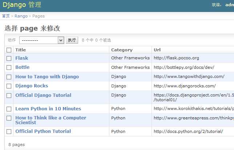Click the http://www.djangorocks.com/ url cell
Screen dimensions: 234x150
[185, 86]
